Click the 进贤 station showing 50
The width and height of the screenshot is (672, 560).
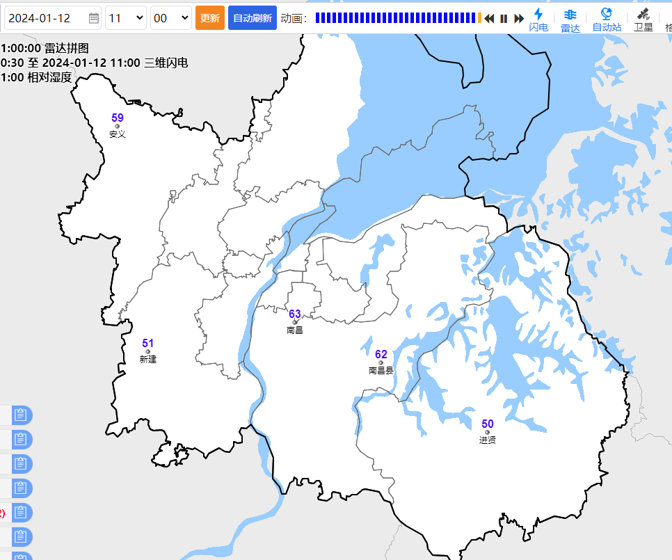pyautogui.click(x=487, y=432)
